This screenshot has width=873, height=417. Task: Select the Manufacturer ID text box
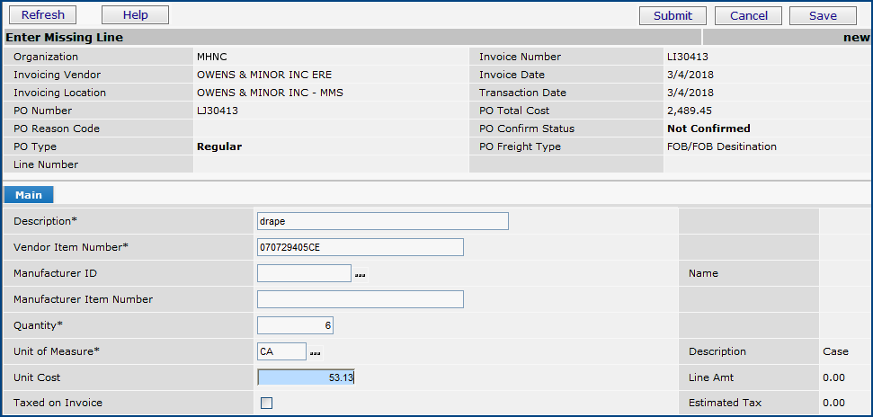pyautogui.click(x=304, y=273)
